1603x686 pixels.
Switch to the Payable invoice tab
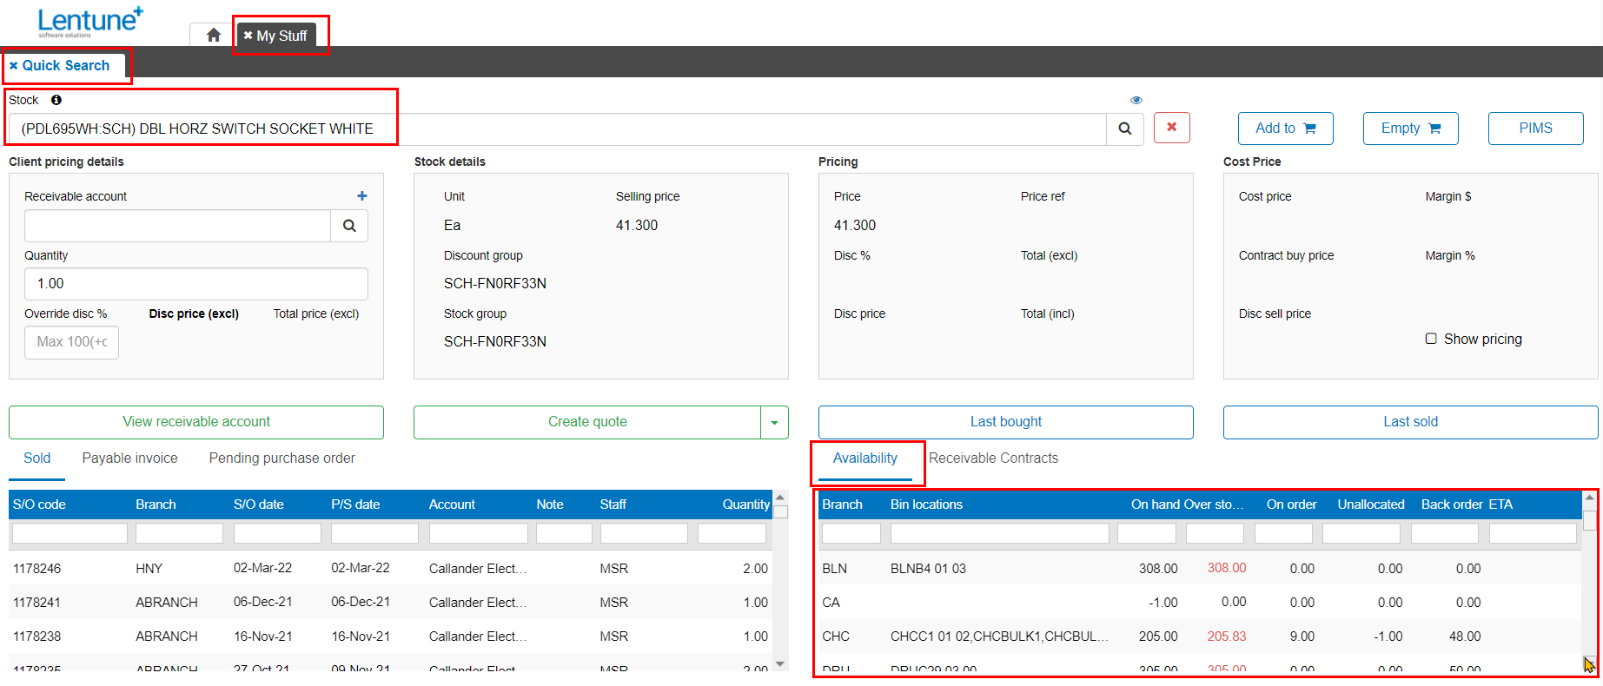coord(130,458)
